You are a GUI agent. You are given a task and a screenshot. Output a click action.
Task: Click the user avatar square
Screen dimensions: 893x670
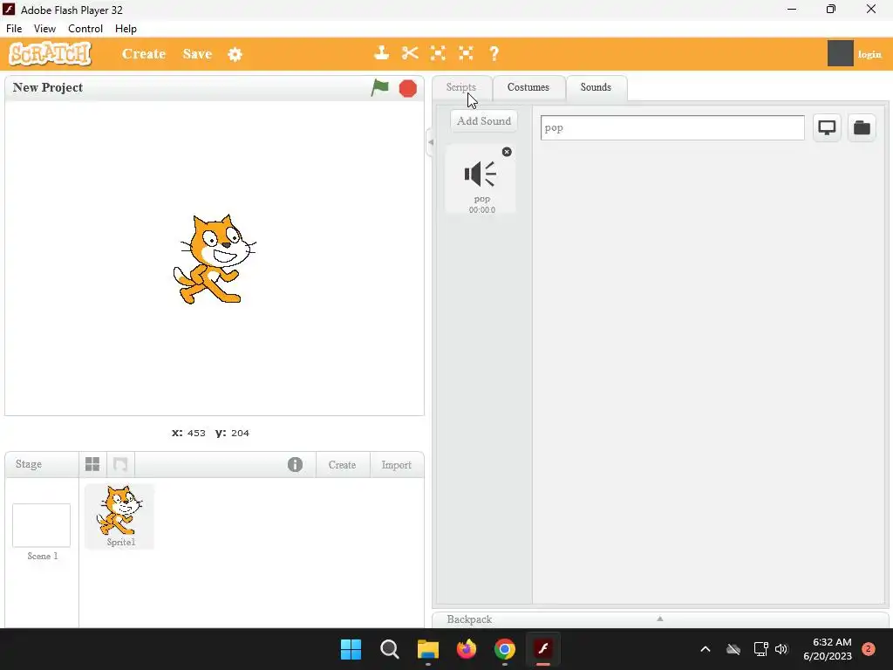840,53
